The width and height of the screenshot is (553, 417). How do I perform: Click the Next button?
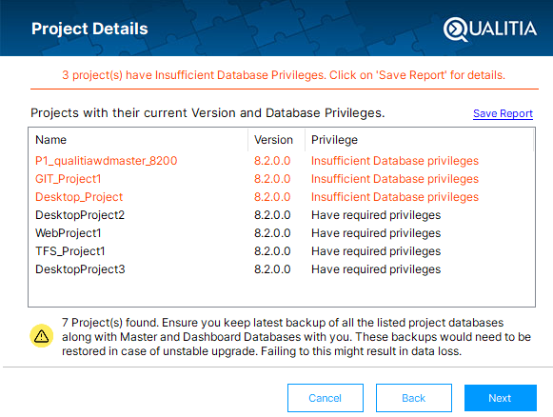point(501,398)
